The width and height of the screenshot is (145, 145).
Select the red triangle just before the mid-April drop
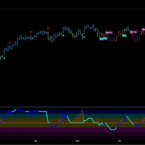click(x=48, y=28)
